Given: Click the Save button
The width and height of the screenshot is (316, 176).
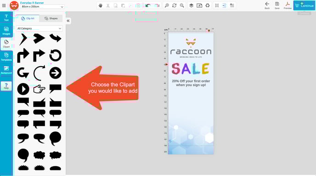Looking at the screenshot, I should coord(277,6).
